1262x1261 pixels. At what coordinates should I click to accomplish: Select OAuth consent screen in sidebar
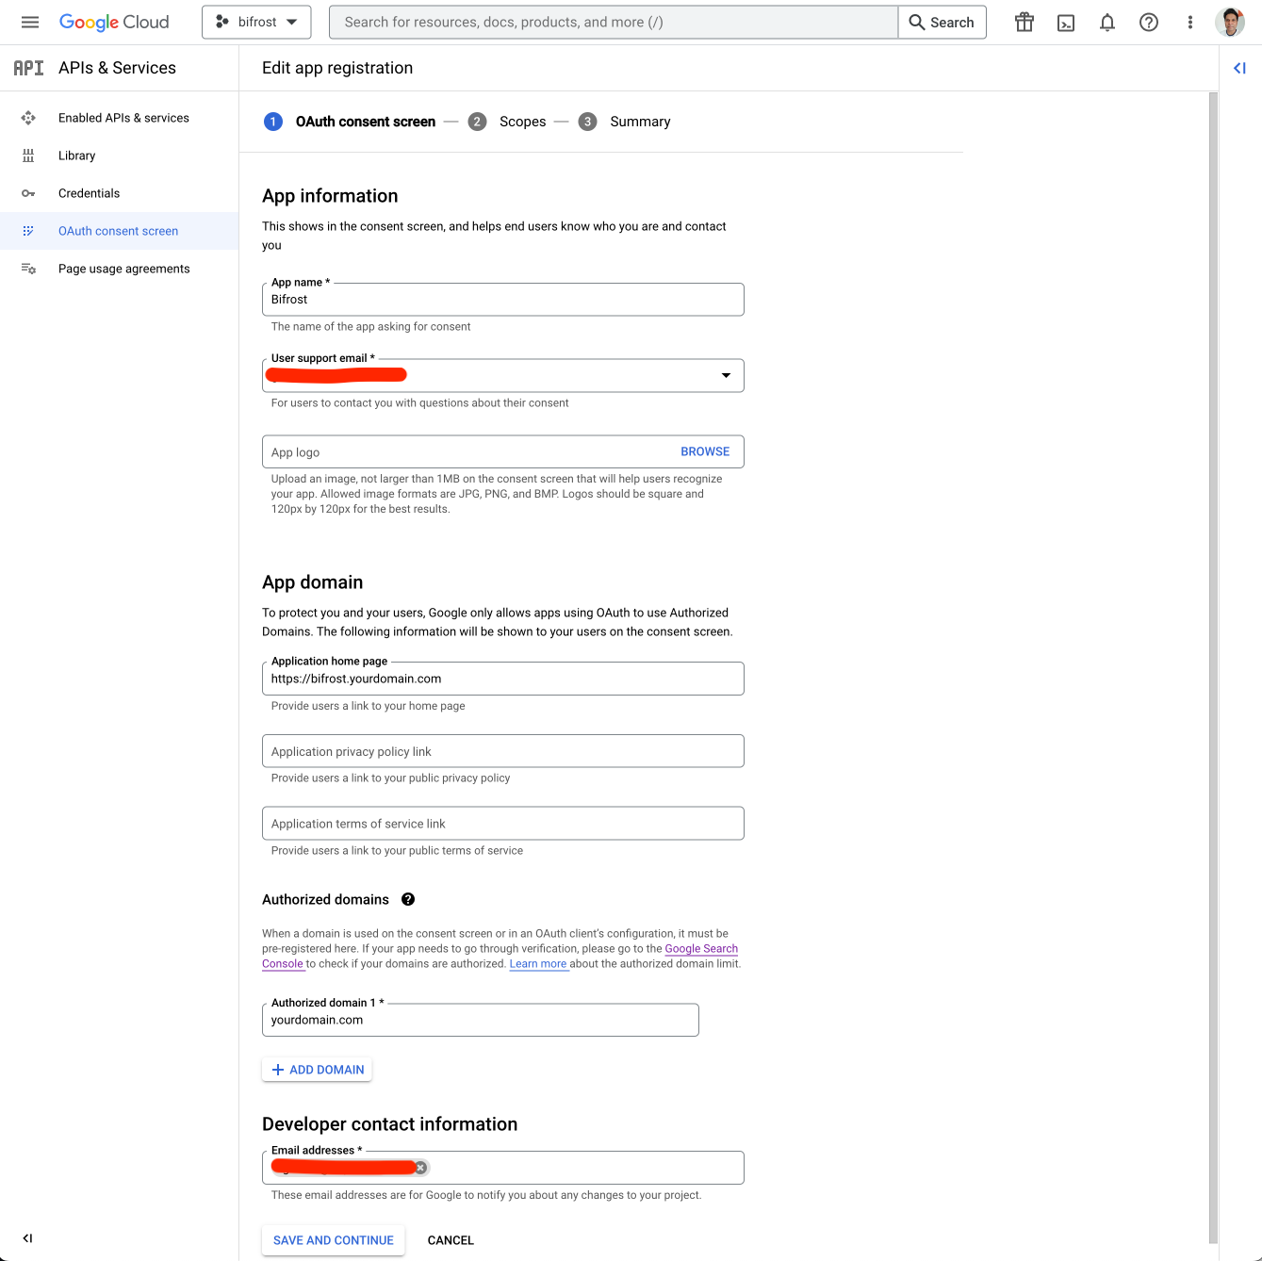click(118, 231)
